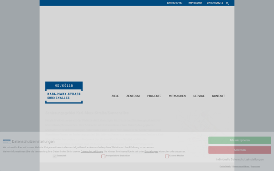Click the Alle akzeptieren button
Image resolution: width=274 pixels, height=171 pixels.
(x=240, y=140)
